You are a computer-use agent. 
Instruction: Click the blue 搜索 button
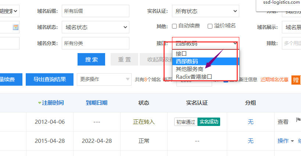point(91,60)
